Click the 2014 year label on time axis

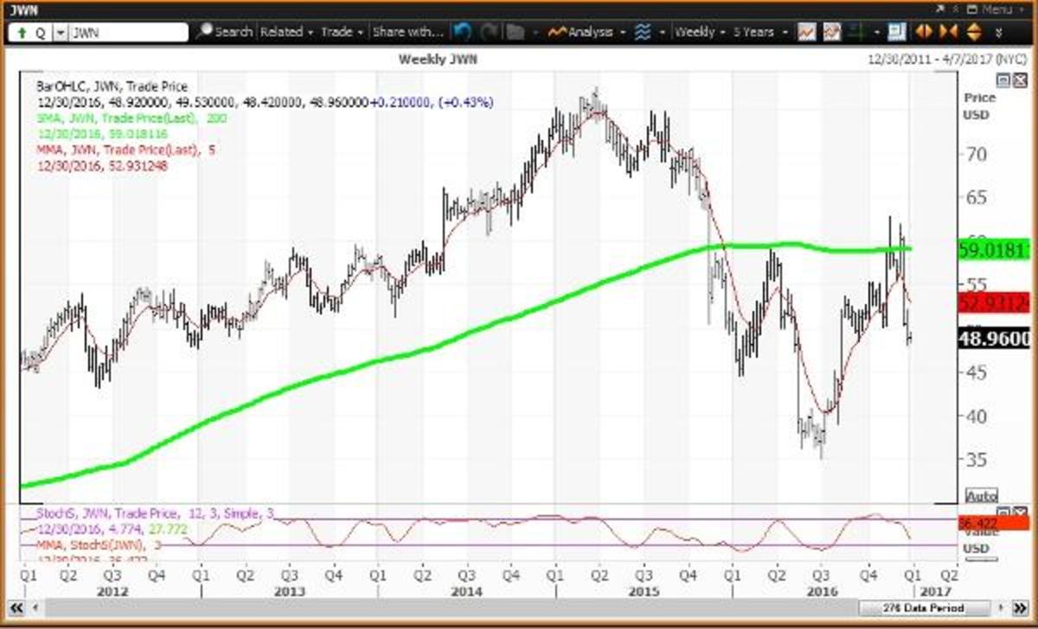point(465,591)
